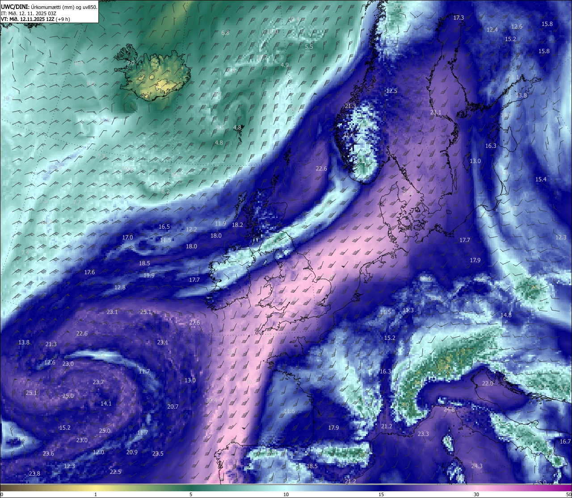Click the 17.6 value on the map
The width and height of the screenshot is (572, 498).
(89, 272)
